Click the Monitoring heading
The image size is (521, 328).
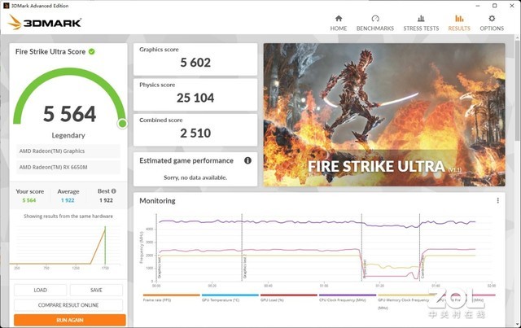click(x=157, y=201)
